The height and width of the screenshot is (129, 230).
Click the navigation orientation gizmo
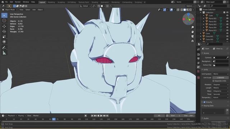[188, 19]
